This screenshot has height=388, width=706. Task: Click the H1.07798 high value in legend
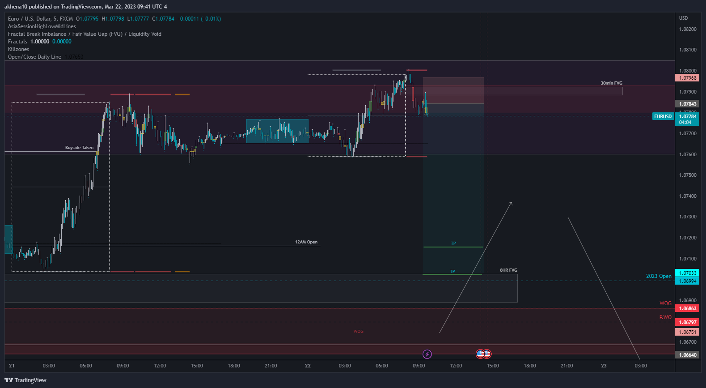point(113,19)
